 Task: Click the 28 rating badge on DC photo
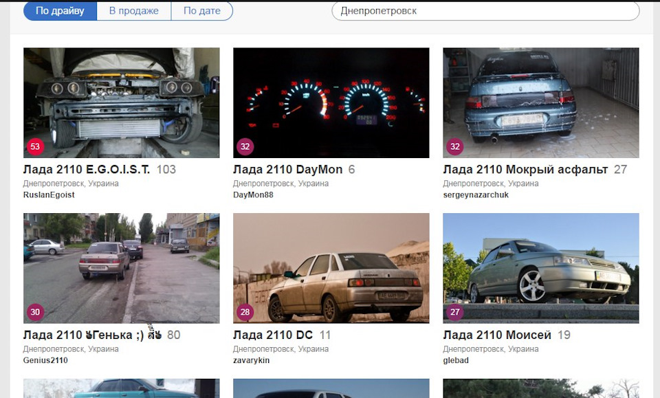point(245,312)
